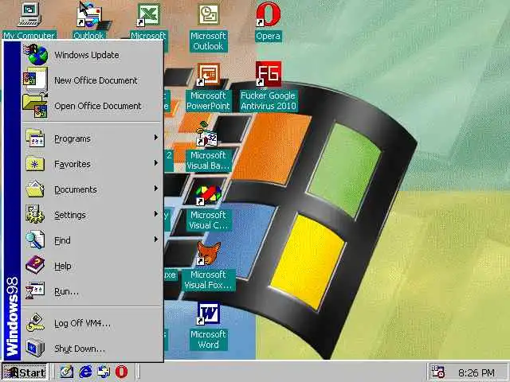Click the Help book icon
510x382 pixels.
[x=35, y=265]
